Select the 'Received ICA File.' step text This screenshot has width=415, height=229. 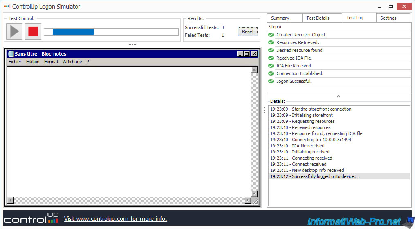(x=294, y=58)
